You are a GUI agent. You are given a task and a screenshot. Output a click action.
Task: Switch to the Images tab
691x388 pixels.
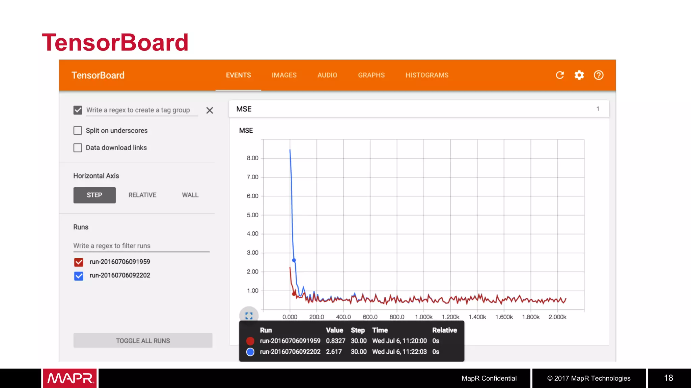284,75
